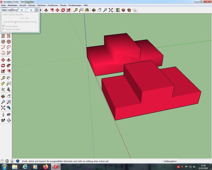Open the 3D Warehouse

tap(123, 10)
